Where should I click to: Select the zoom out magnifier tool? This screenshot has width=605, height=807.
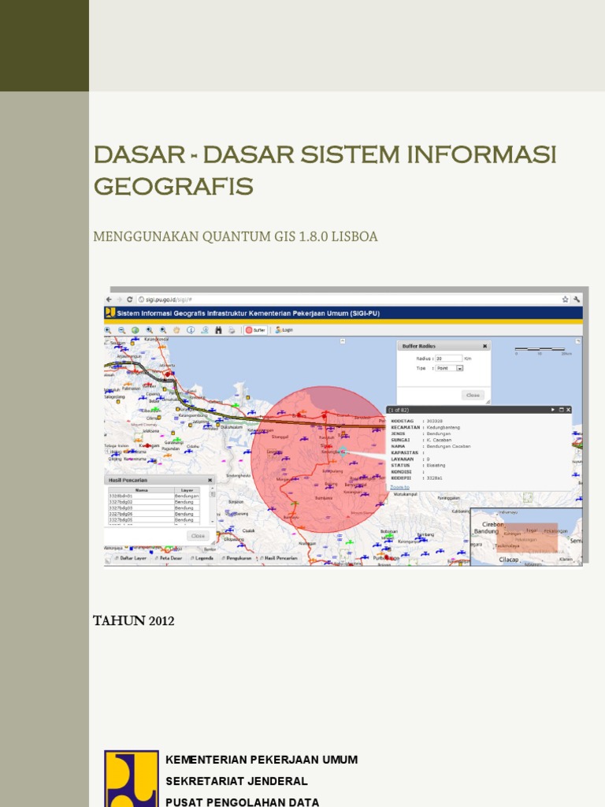tap(121, 330)
